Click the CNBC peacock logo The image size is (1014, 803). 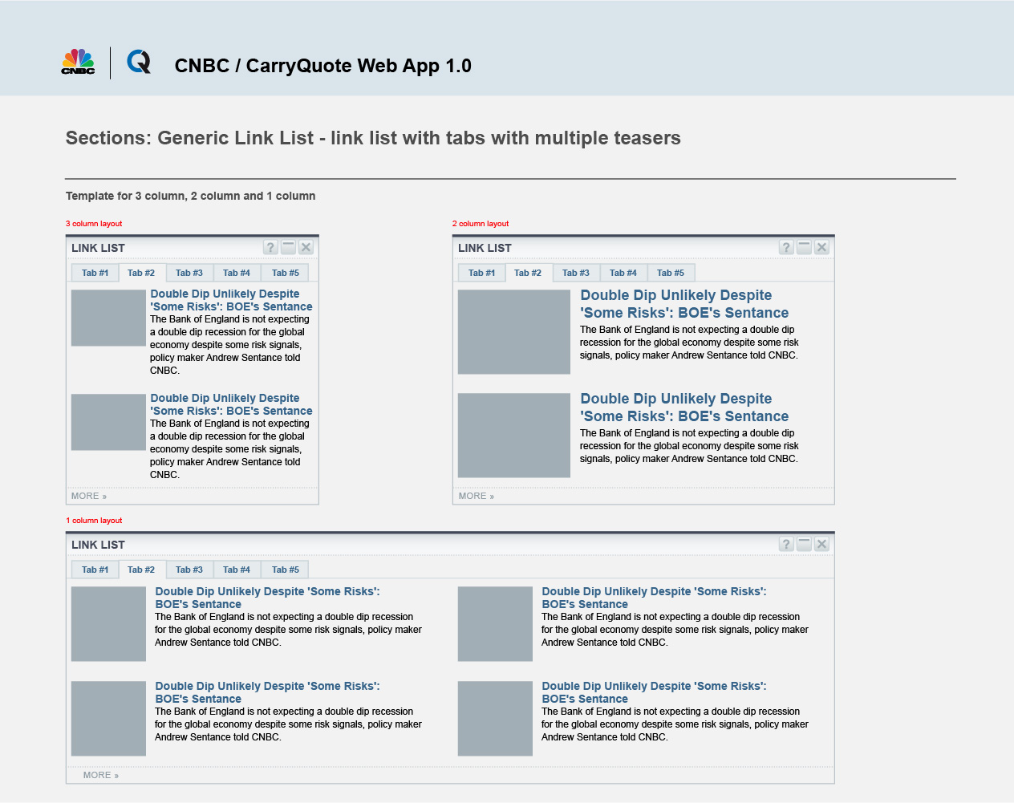(78, 62)
